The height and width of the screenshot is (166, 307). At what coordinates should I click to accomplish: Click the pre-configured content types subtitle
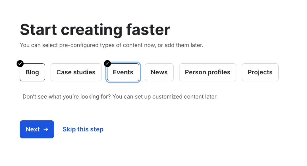tap(111, 45)
